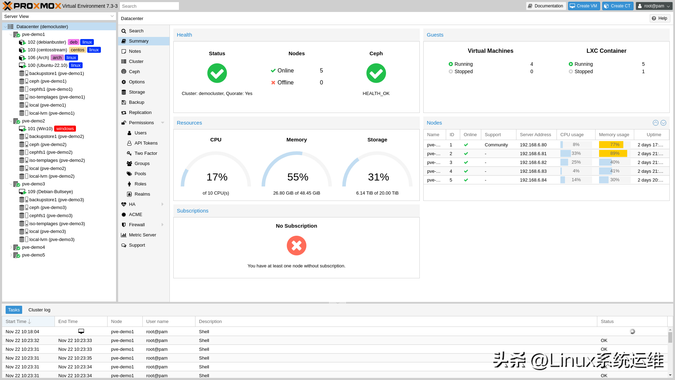Open the Search menu item icon
This screenshot has width=675, height=380.
[124, 31]
